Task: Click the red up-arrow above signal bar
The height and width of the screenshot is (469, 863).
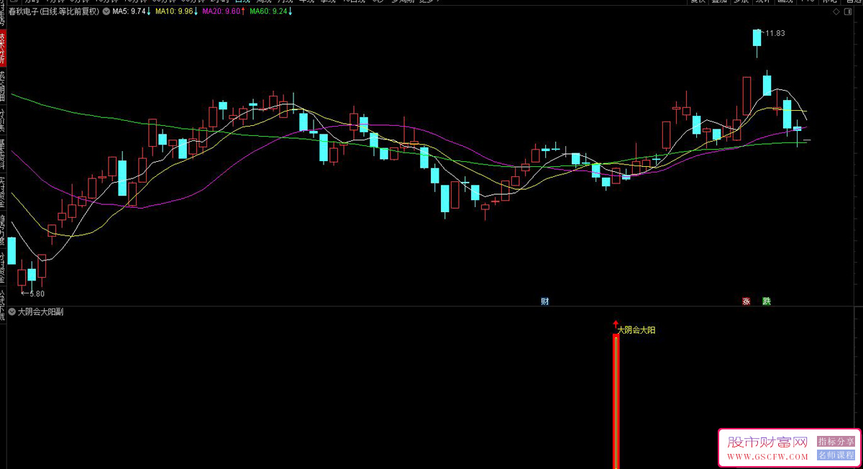Action: click(x=616, y=325)
